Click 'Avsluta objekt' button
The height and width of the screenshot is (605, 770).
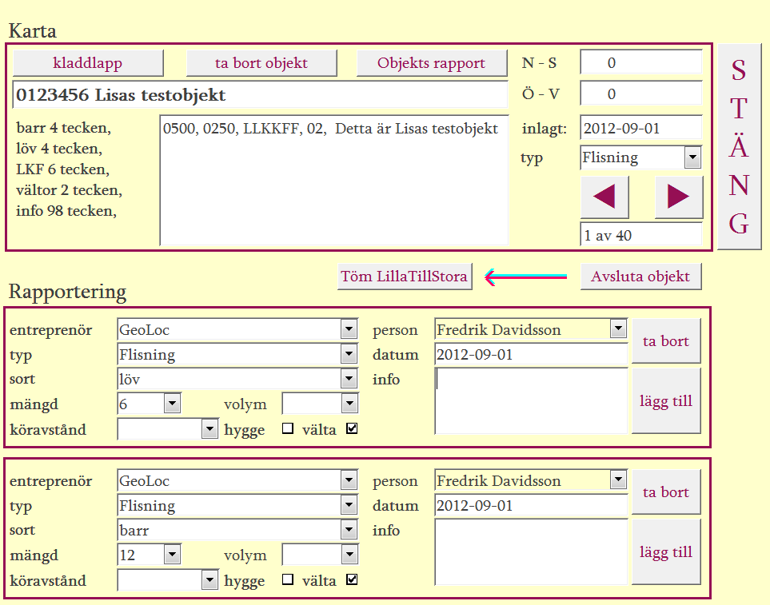[x=640, y=277]
